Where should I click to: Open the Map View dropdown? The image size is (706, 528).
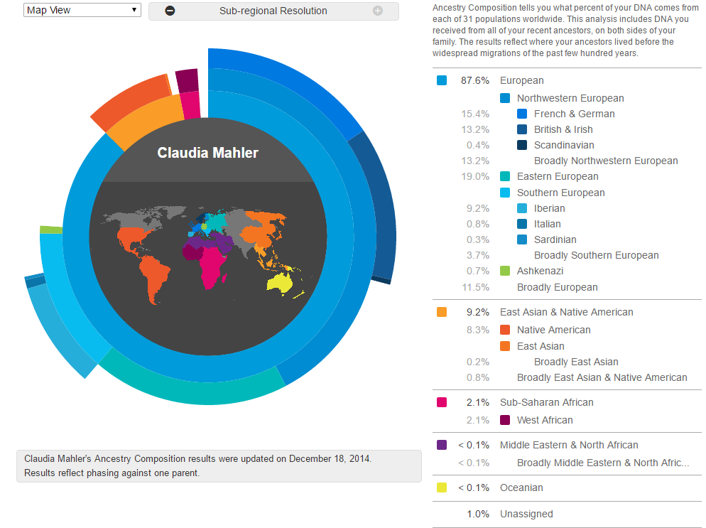click(x=82, y=10)
